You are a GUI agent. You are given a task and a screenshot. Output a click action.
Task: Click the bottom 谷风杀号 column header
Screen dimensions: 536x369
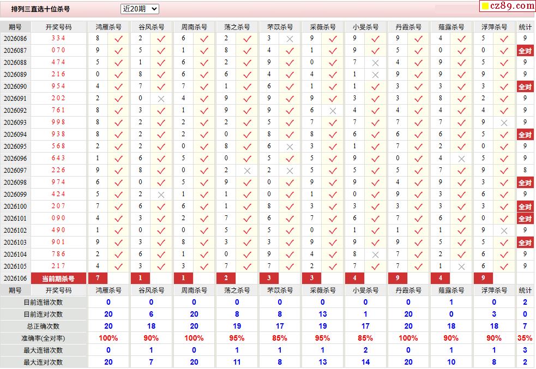click(151, 291)
